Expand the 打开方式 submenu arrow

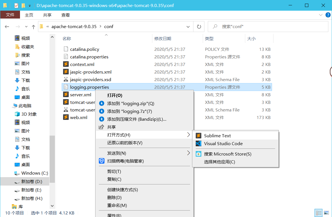[x=189, y=135]
